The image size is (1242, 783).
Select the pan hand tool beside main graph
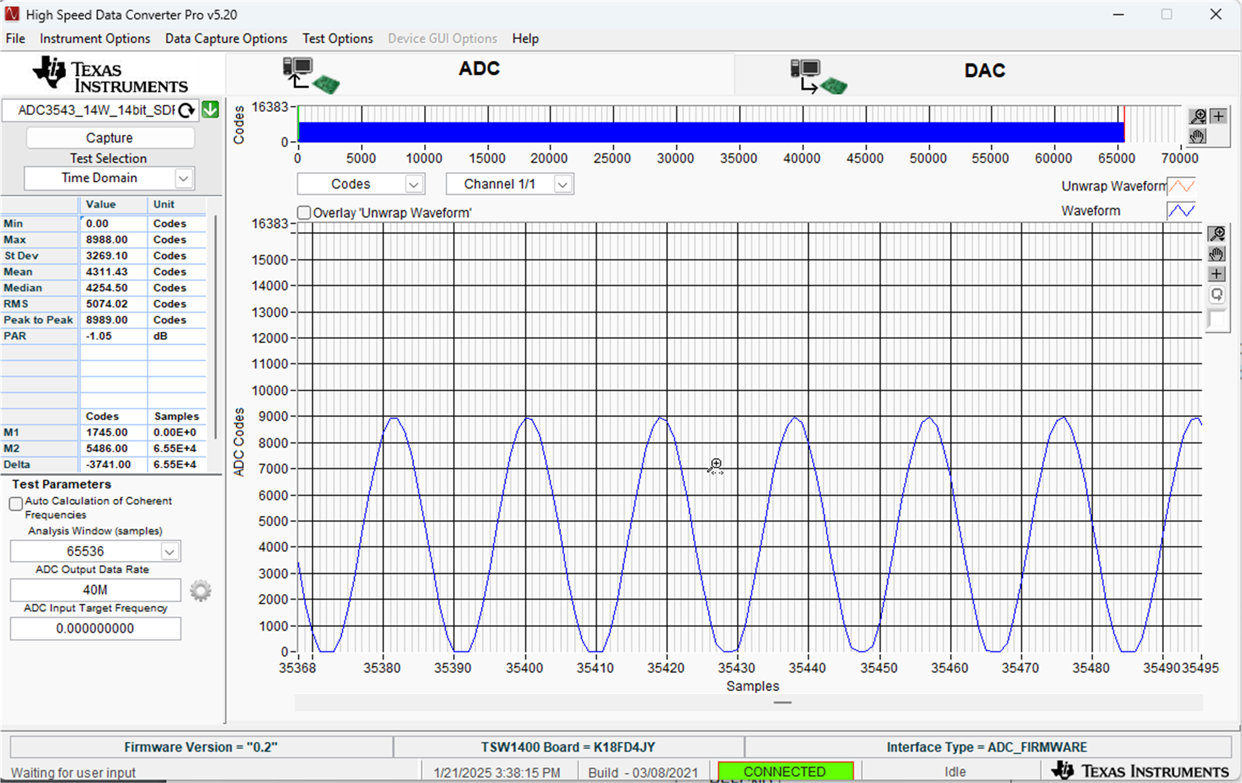(1217, 254)
